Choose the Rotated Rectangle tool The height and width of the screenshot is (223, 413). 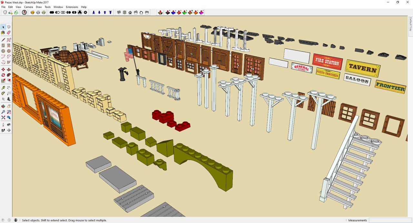point(9,45)
